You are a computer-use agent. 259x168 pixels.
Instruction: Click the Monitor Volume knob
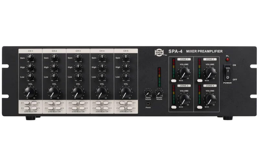click(x=159, y=92)
